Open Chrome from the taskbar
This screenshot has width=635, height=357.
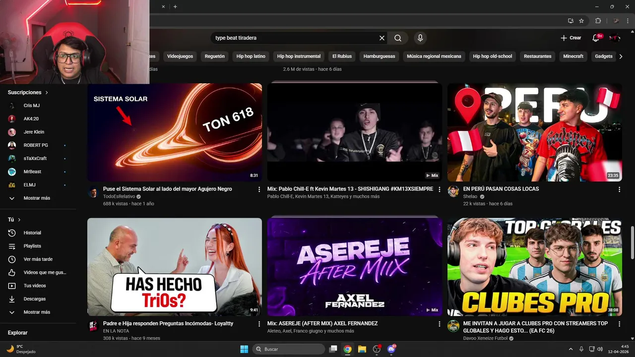click(x=348, y=349)
